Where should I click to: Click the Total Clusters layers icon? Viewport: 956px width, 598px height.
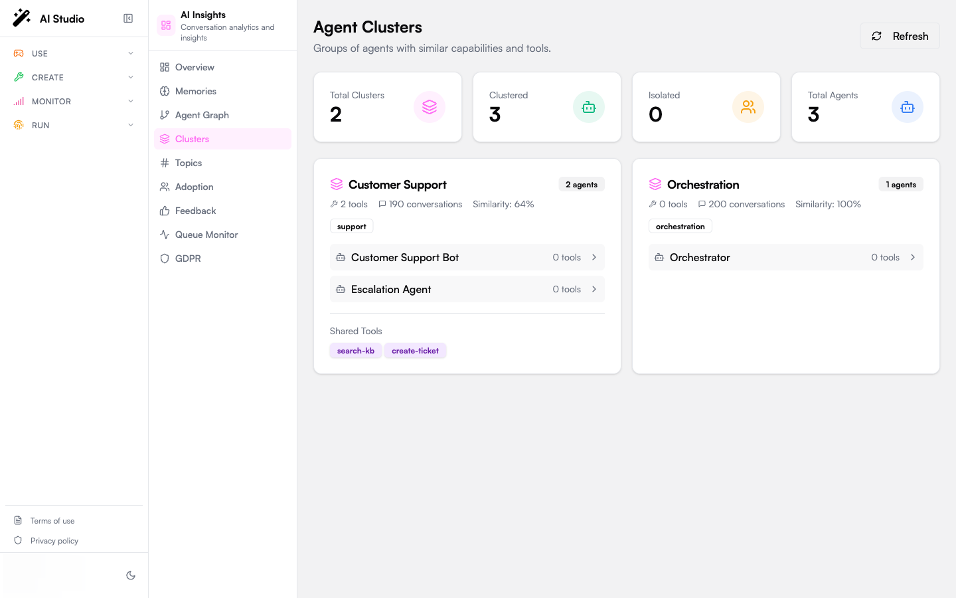430,107
